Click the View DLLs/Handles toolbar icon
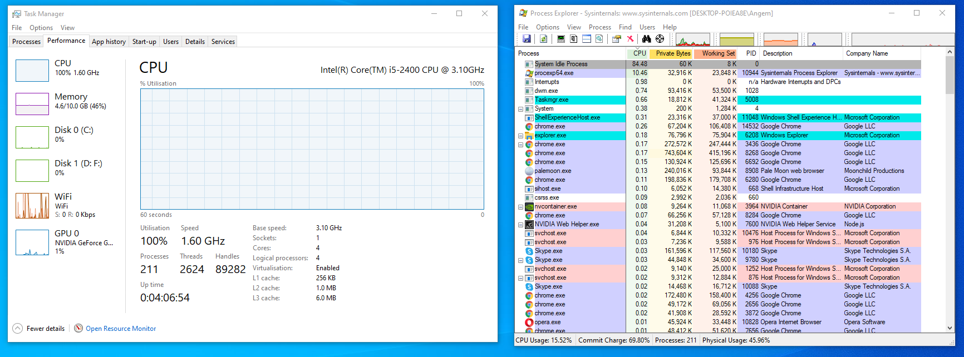Screen dimensions: 964x357 pos(599,39)
